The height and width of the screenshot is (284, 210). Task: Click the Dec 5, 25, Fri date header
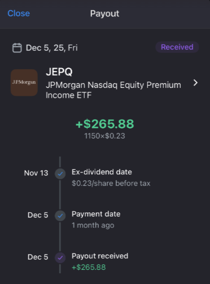pyautogui.click(x=52, y=48)
